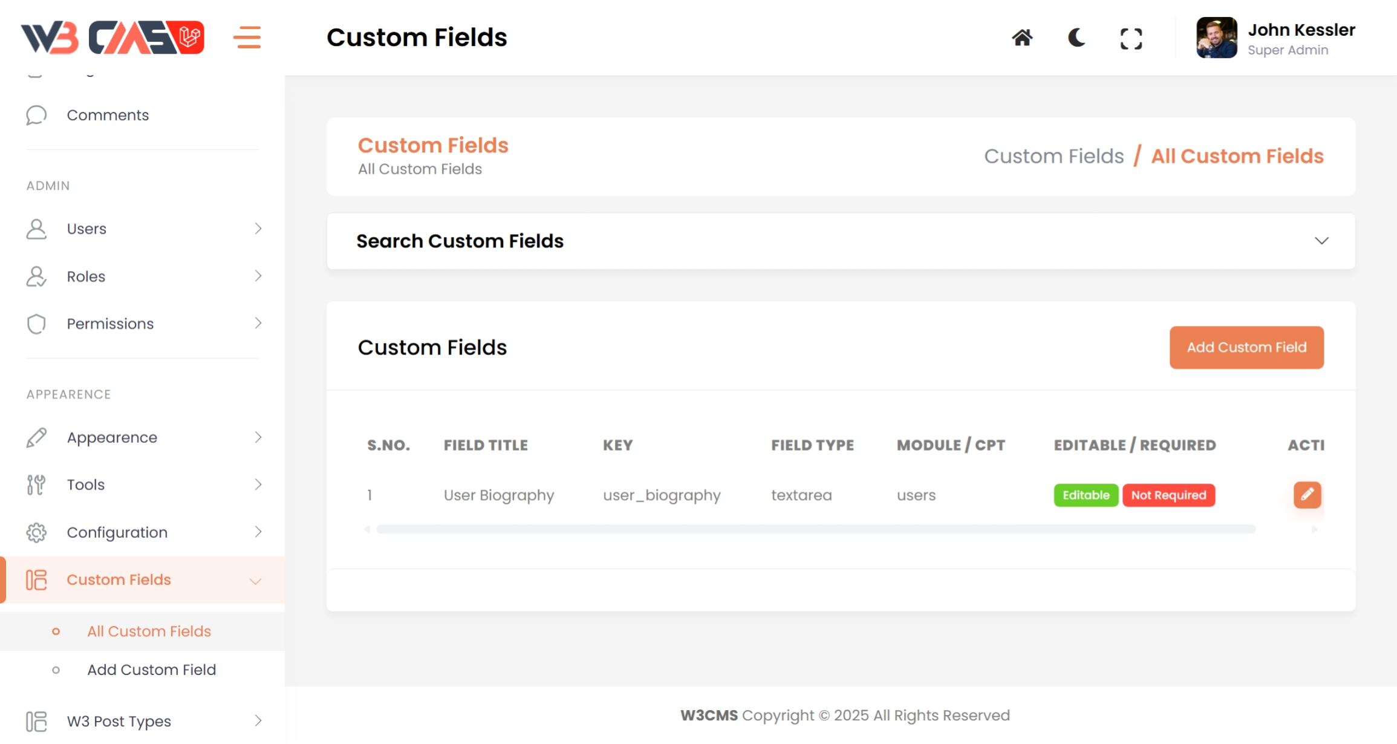Image resolution: width=1397 pixels, height=744 pixels.
Task: Toggle the hamburger sidebar menu icon
Action: coord(247,38)
